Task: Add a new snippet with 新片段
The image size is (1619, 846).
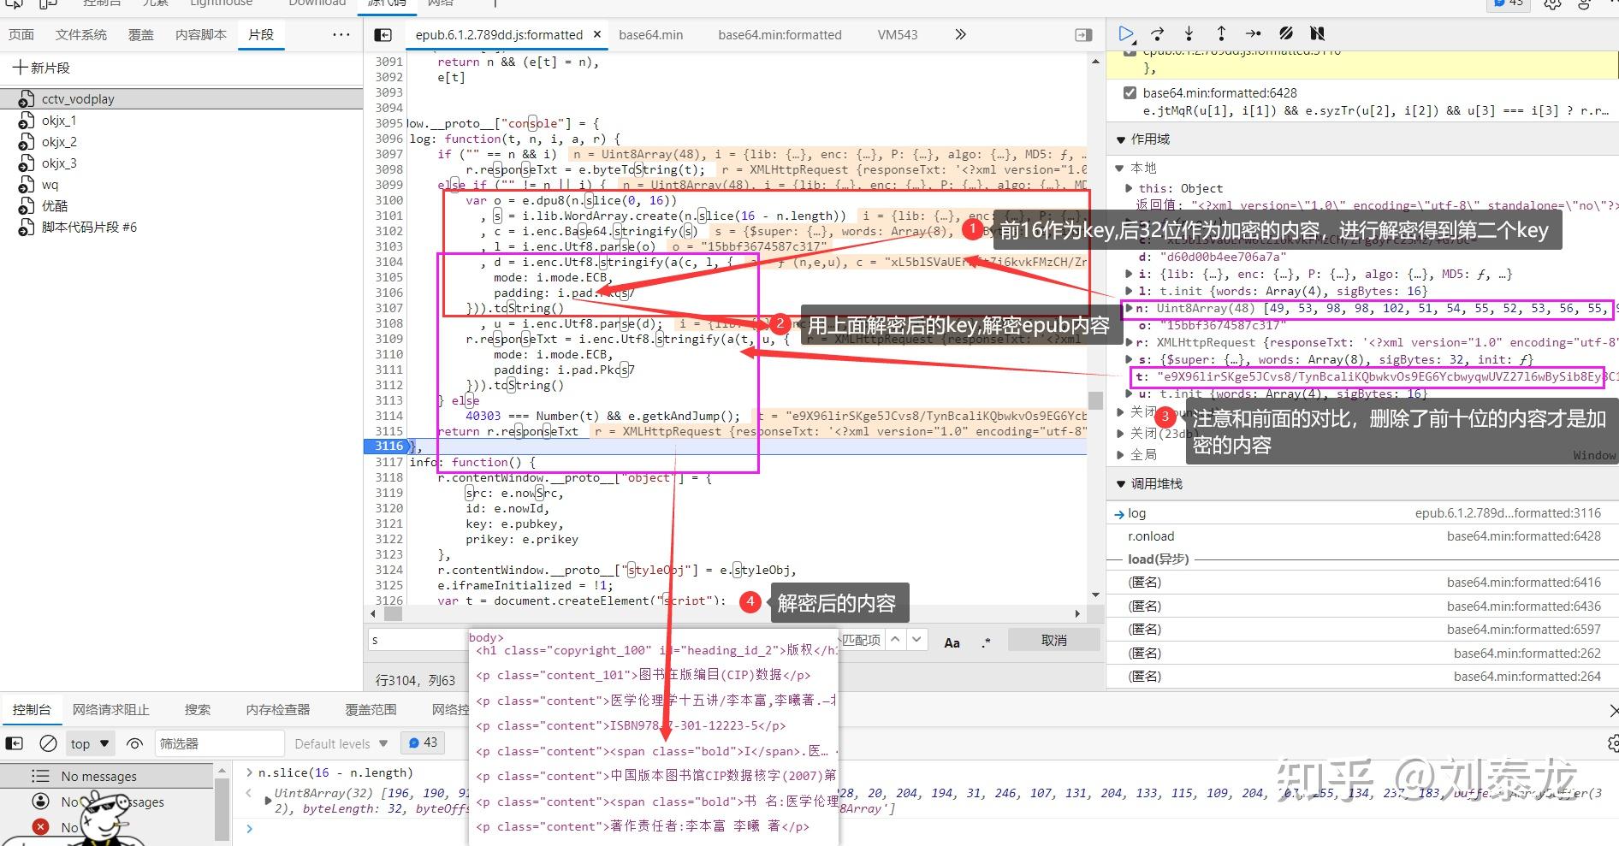Action: pyautogui.click(x=41, y=68)
